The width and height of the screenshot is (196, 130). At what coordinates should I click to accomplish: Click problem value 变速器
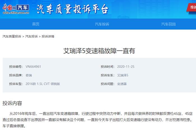click(x=122, y=84)
